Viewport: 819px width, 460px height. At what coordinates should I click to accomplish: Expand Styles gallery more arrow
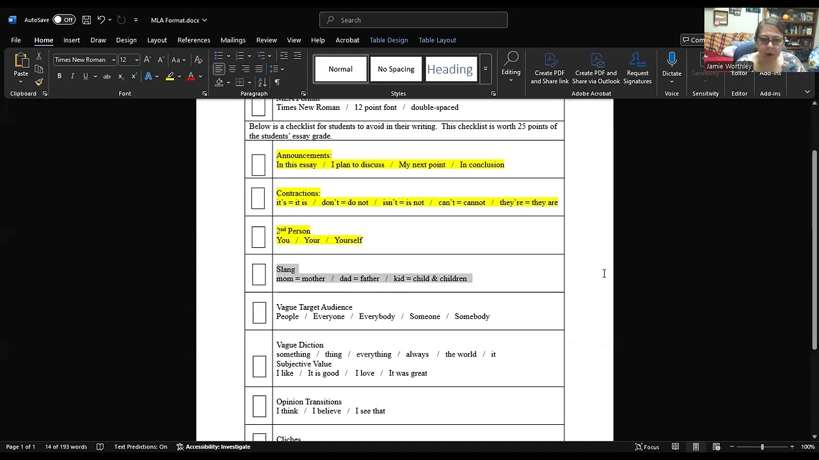(486, 69)
